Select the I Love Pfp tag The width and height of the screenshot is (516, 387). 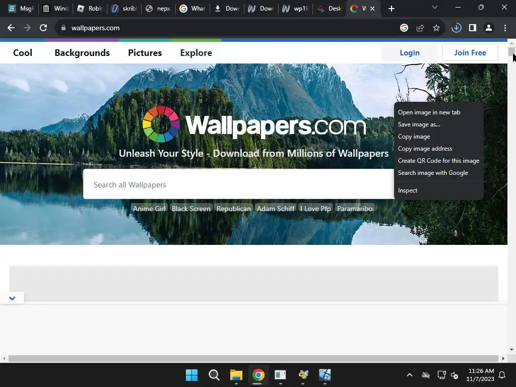tap(315, 209)
